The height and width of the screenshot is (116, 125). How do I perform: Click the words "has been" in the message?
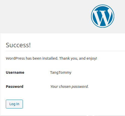point(33,58)
